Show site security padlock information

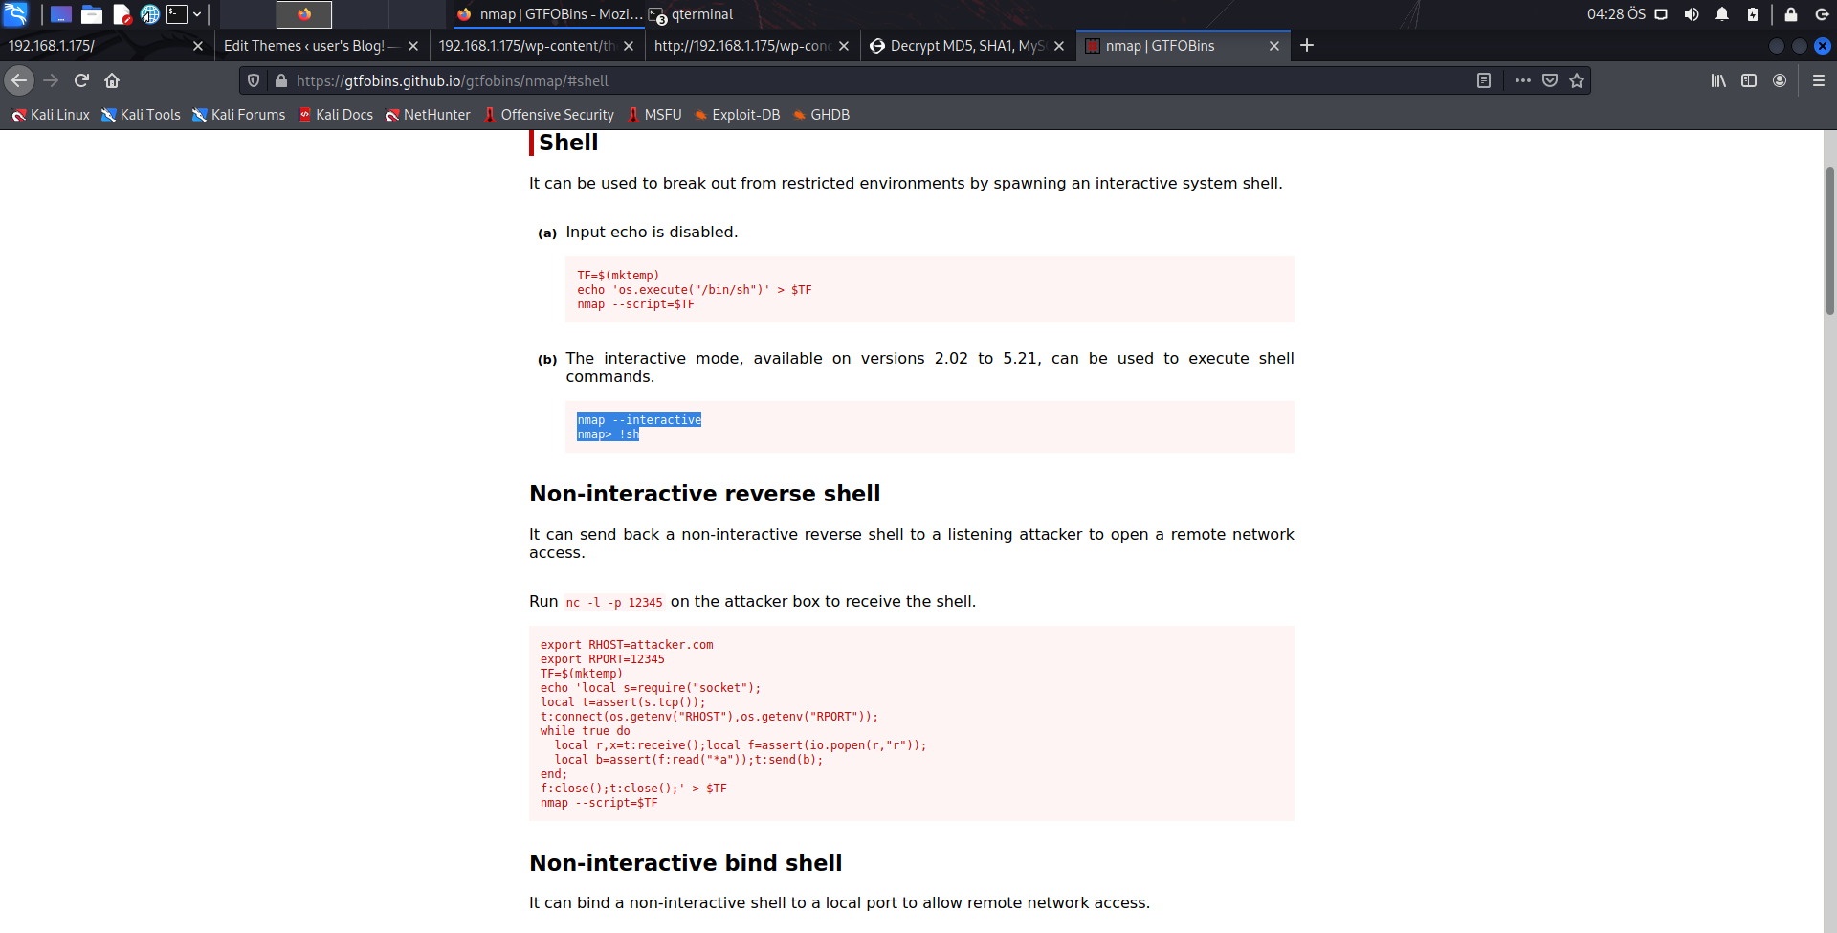(281, 80)
